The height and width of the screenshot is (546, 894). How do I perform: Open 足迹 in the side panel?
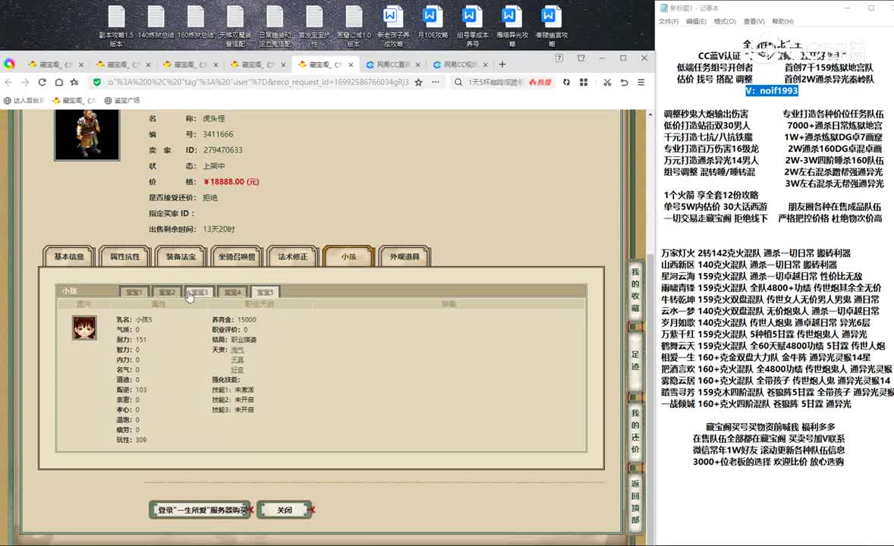[x=635, y=360]
